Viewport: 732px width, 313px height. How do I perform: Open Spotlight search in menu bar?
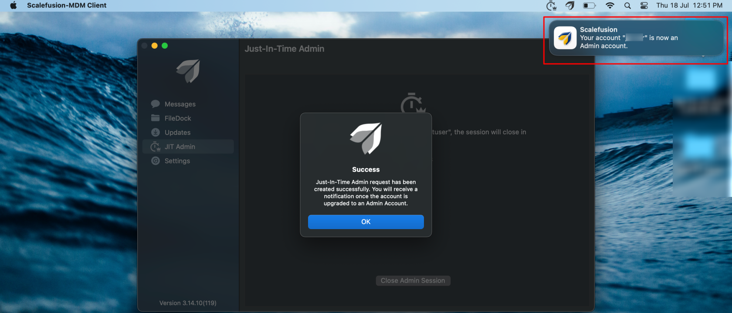pyautogui.click(x=627, y=6)
